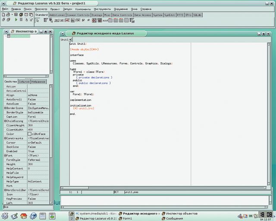The width and height of the screenshot is (276, 221).
Task: Pick the TLabel component icon
Action: tap(62, 20)
